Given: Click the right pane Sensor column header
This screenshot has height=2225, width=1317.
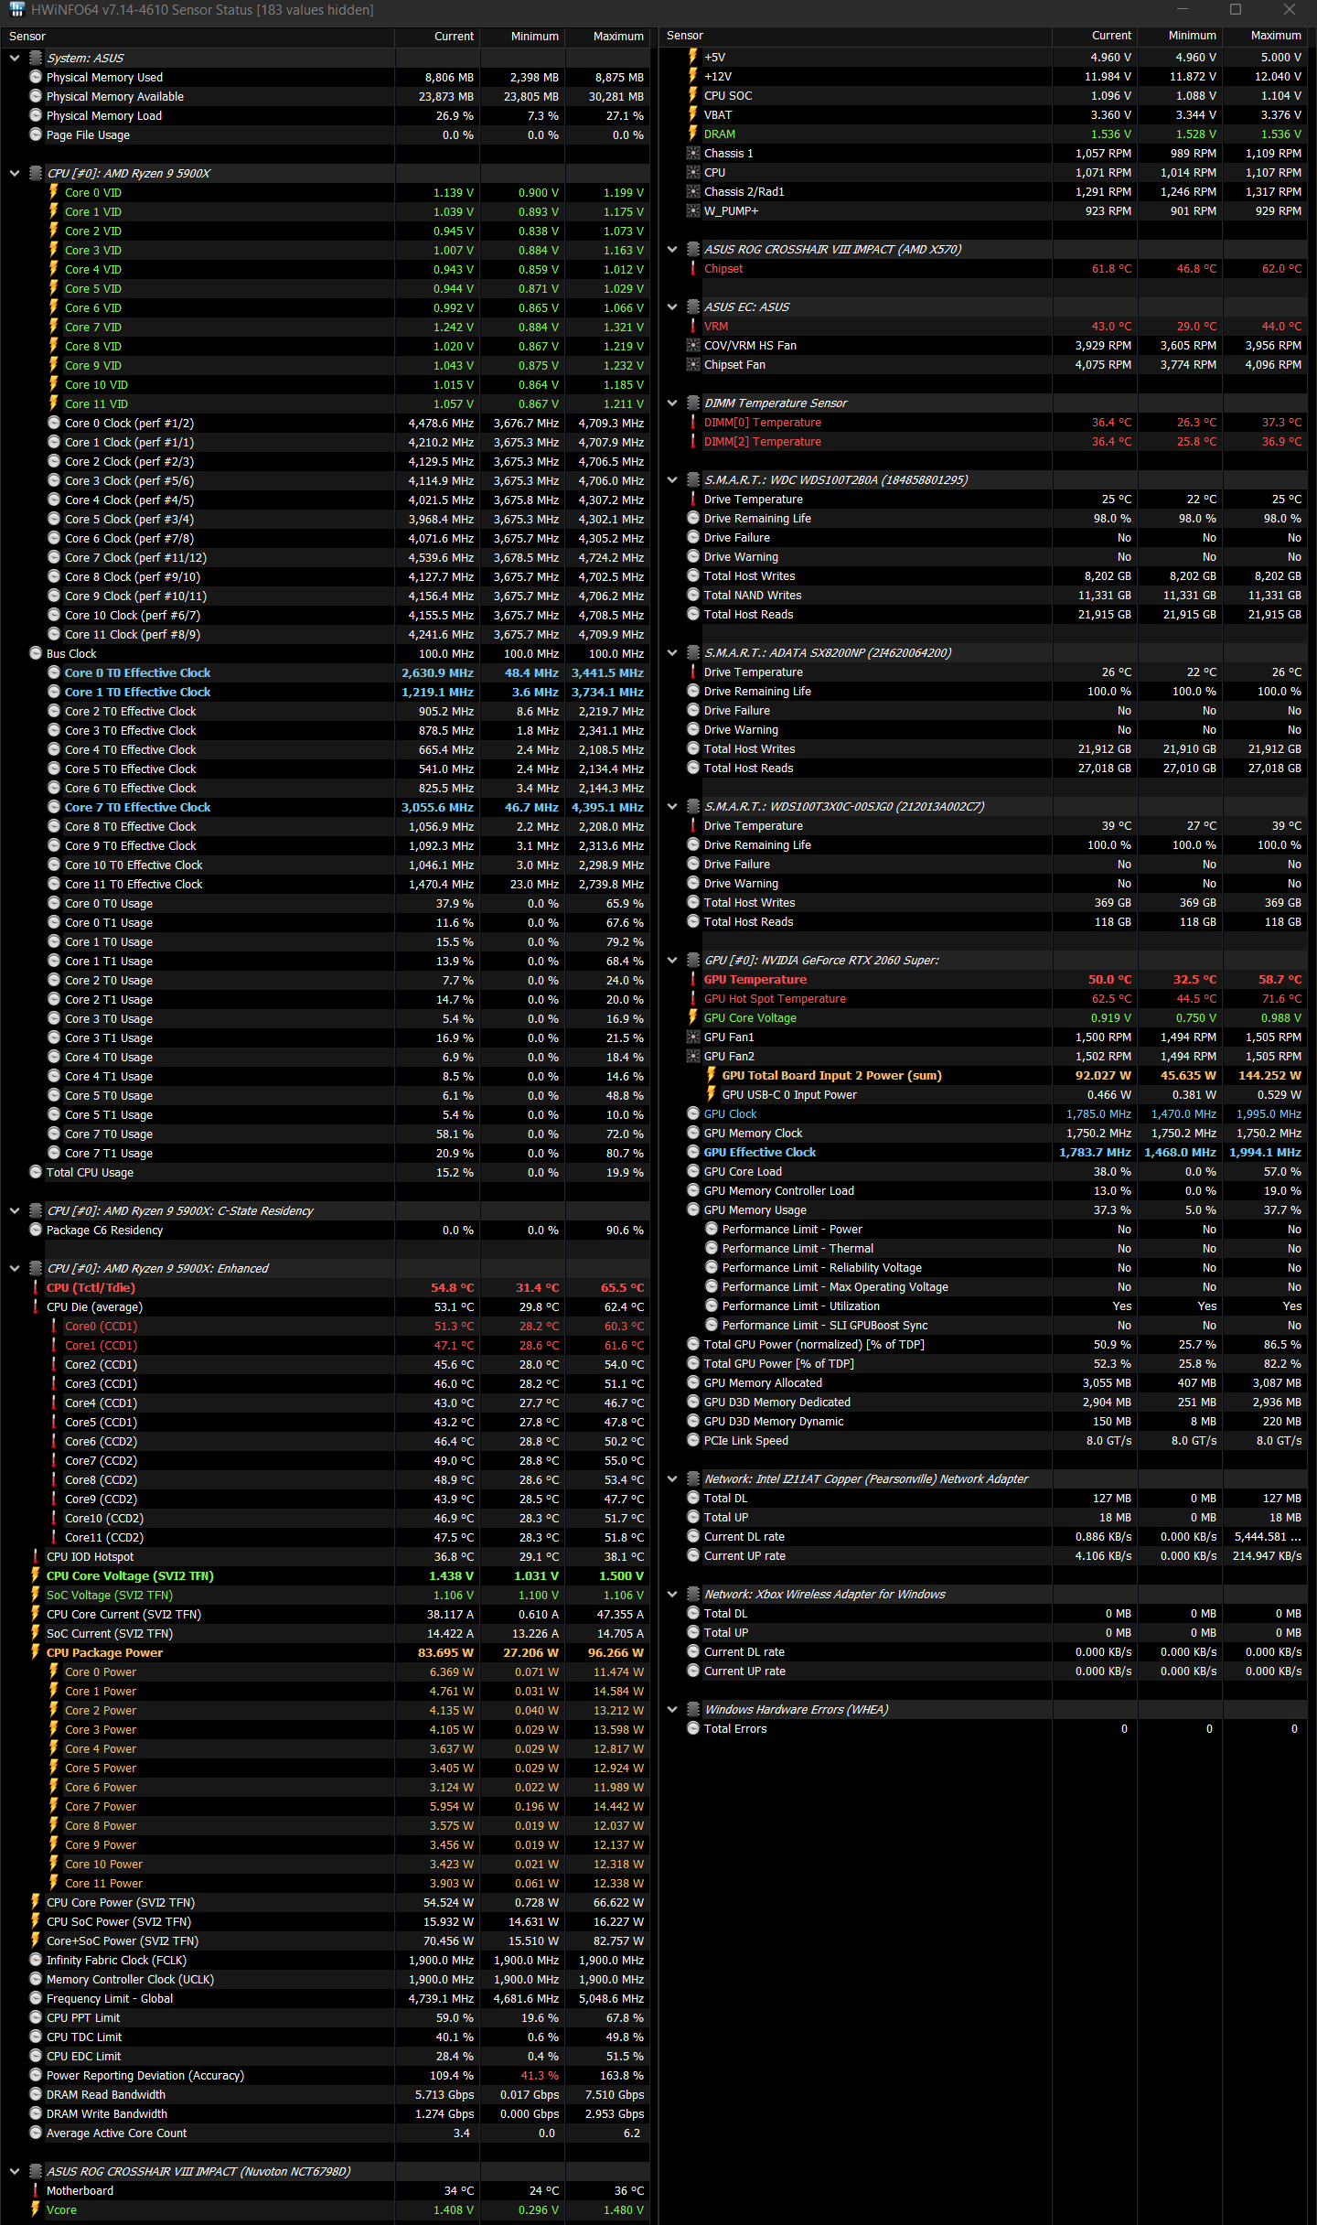Looking at the screenshot, I should pos(855,36).
